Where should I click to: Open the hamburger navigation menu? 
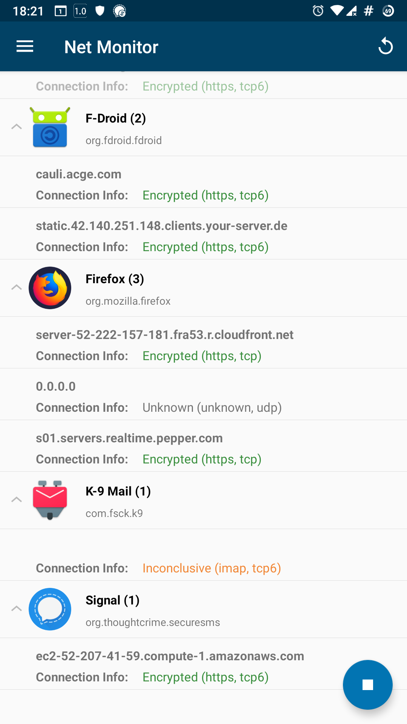[x=25, y=47]
